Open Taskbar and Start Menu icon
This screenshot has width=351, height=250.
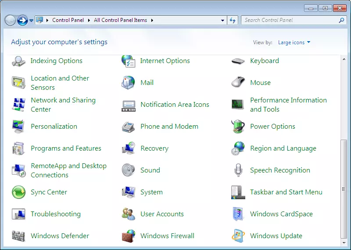click(x=238, y=192)
